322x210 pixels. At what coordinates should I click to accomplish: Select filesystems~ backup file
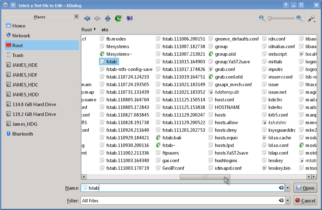(x=116, y=54)
